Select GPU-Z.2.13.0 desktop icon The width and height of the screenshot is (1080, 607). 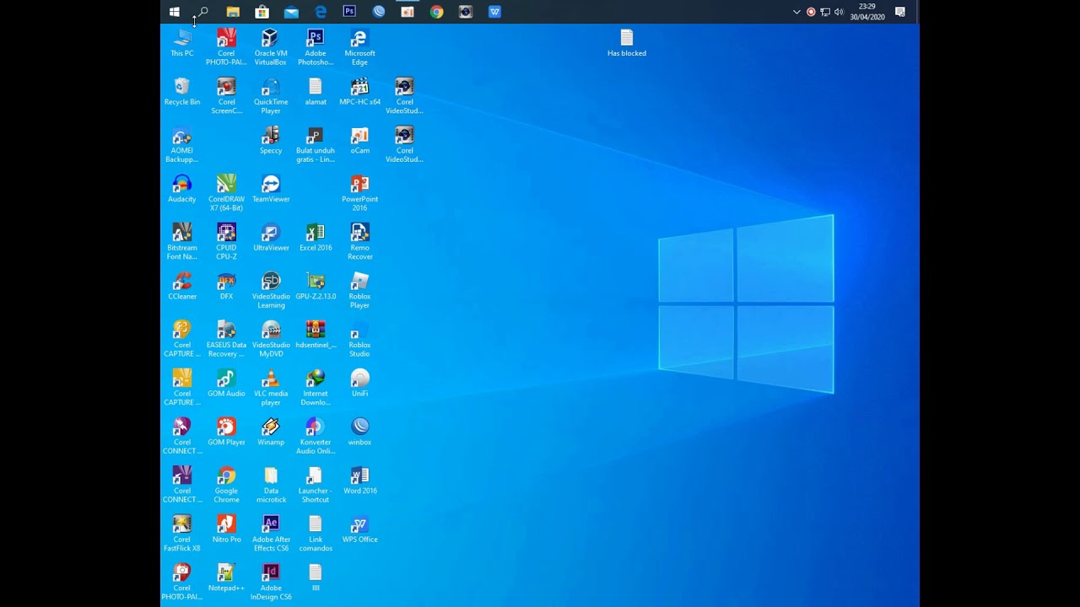[x=316, y=287]
